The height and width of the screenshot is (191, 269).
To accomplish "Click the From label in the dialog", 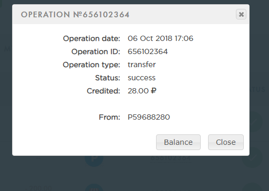I will click(109, 117).
